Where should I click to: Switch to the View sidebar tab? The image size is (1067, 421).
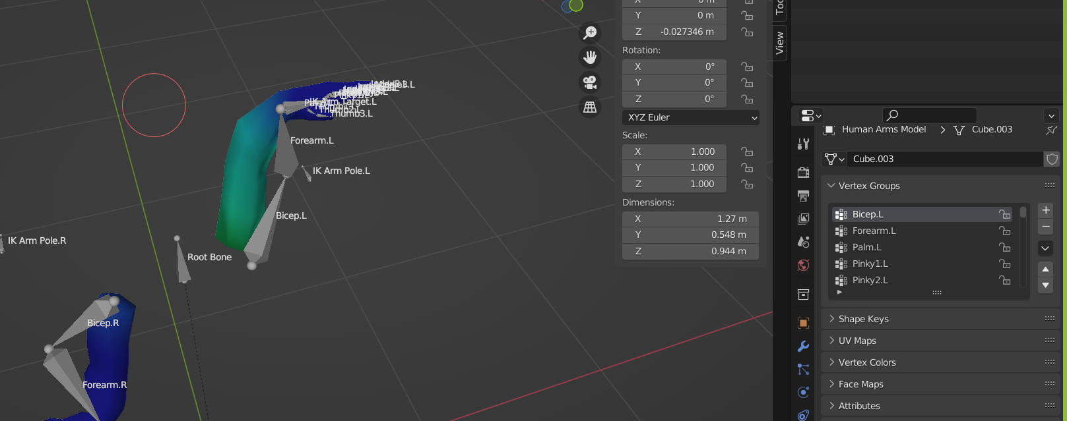780,43
